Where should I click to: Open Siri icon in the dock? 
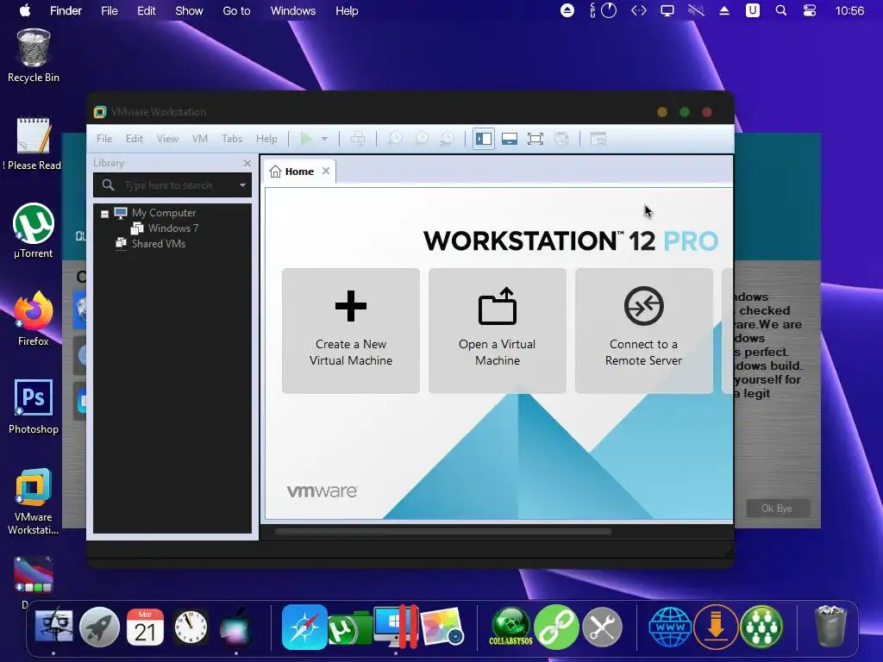[236, 627]
